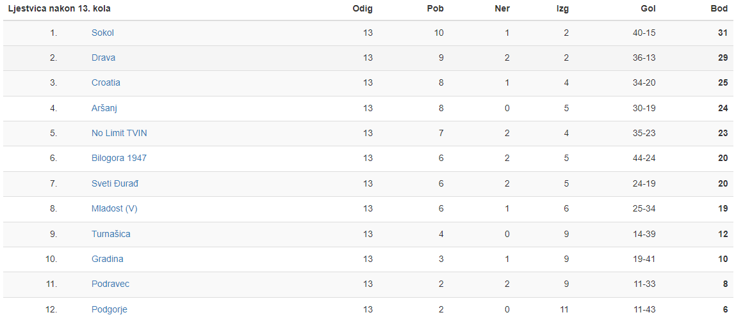Open No Limit TVIN team link
This screenshot has height=331, width=743.
(119, 133)
